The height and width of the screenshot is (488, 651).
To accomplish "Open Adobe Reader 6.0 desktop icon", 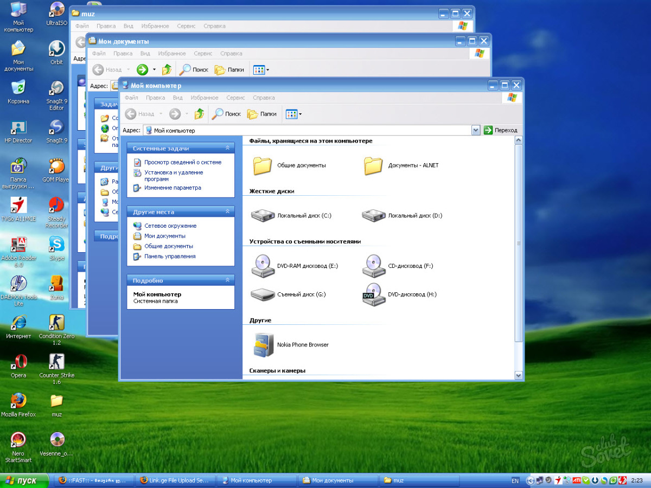I will click(18, 252).
